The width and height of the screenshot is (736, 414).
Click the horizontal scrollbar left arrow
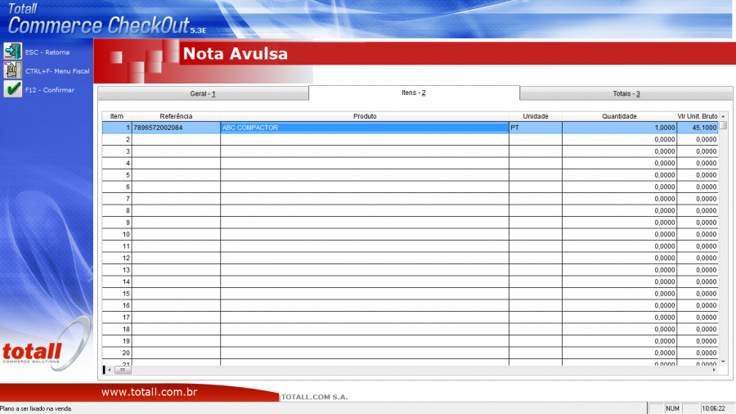[110, 370]
